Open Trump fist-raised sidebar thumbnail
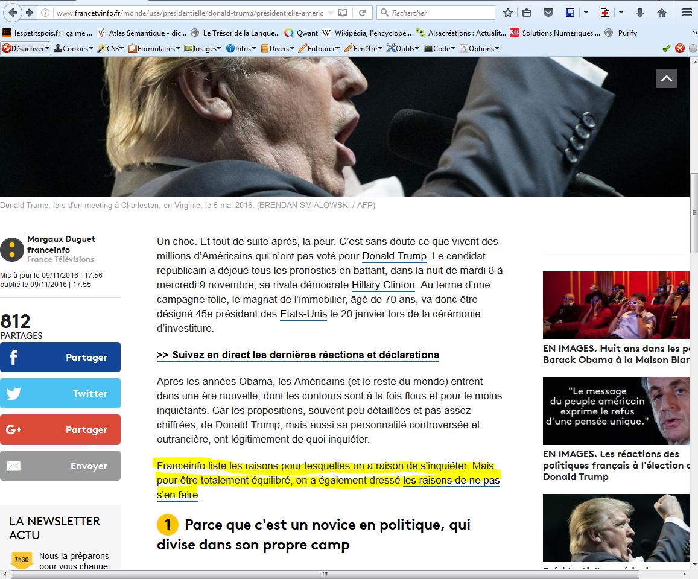 pos(616,527)
